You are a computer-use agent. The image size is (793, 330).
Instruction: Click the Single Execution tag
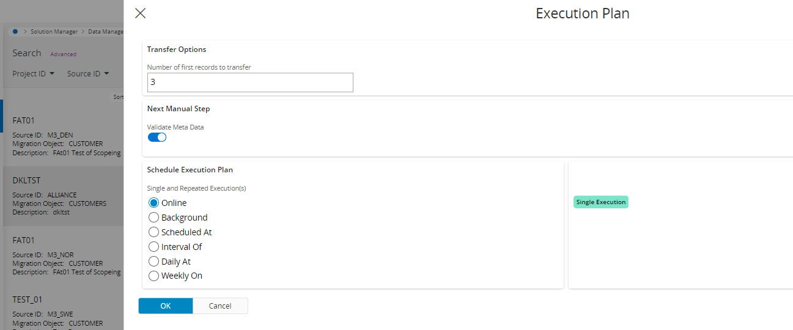(x=600, y=202)
